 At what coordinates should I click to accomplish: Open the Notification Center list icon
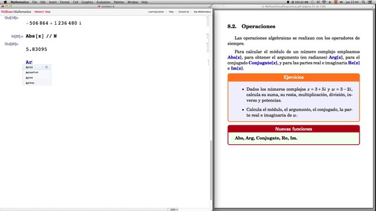[370, 2]
